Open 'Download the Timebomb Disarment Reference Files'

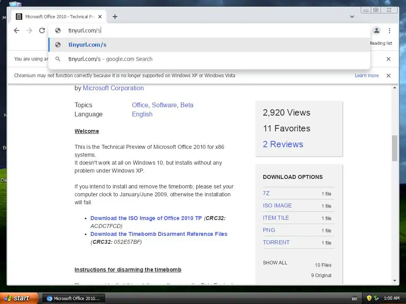pos(159,234)
